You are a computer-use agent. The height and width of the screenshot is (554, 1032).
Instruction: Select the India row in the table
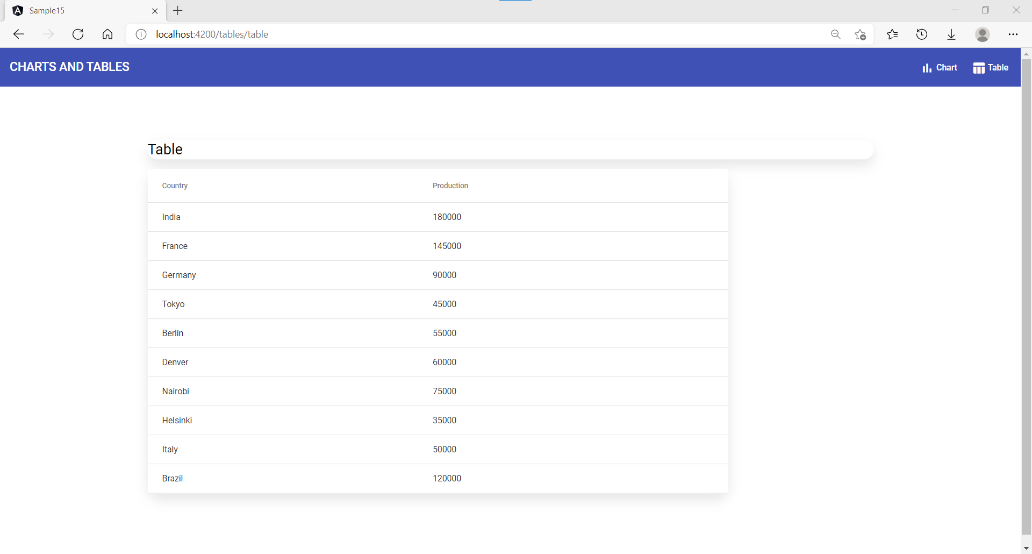point(322,217)
